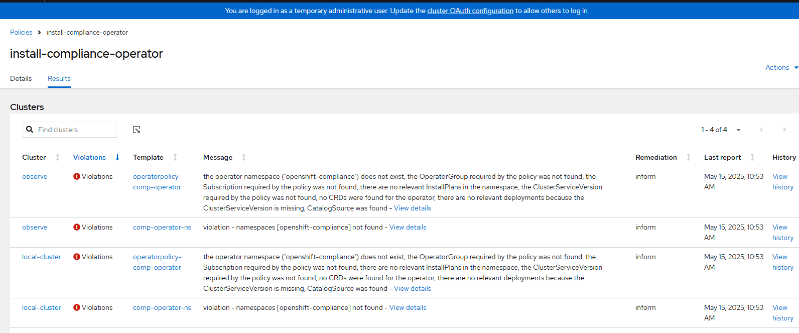Image resolution: width=799 pixels, height=333 pixels.
Task: Open the Actions dropdown menu
Action: pos(781,67)
